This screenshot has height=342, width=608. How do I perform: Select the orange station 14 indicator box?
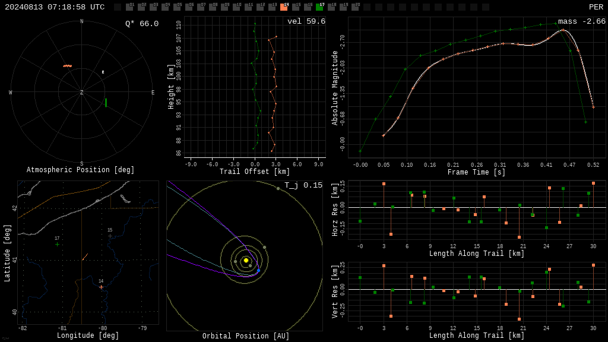tap(284, 7)
